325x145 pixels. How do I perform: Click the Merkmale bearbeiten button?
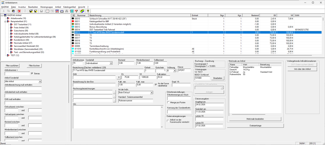pyautogui.click(x=255, y=119)
